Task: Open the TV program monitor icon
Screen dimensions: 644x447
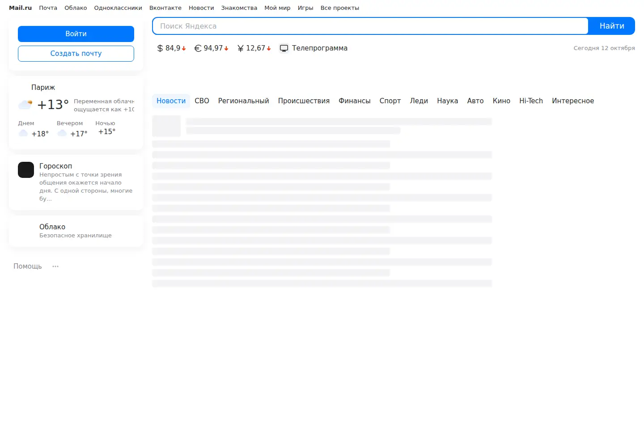Action: click(284, 48)
